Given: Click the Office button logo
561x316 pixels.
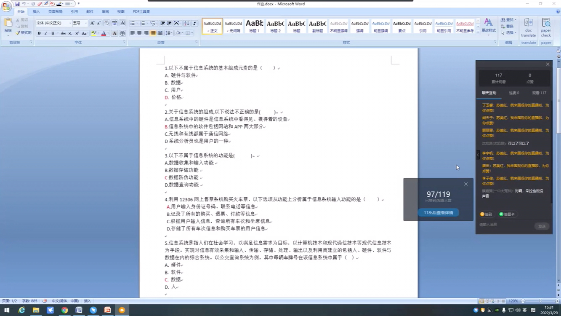Looking at the screenshot, I should (x=6, y=6).
